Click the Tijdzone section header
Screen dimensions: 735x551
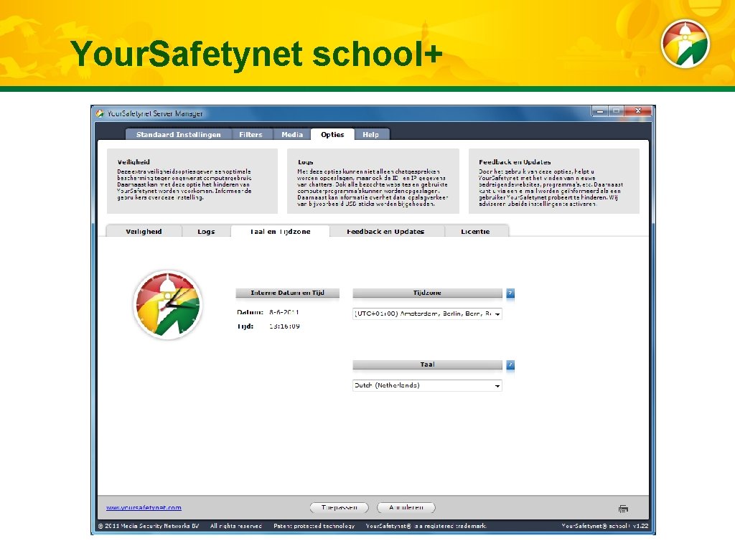427,293
